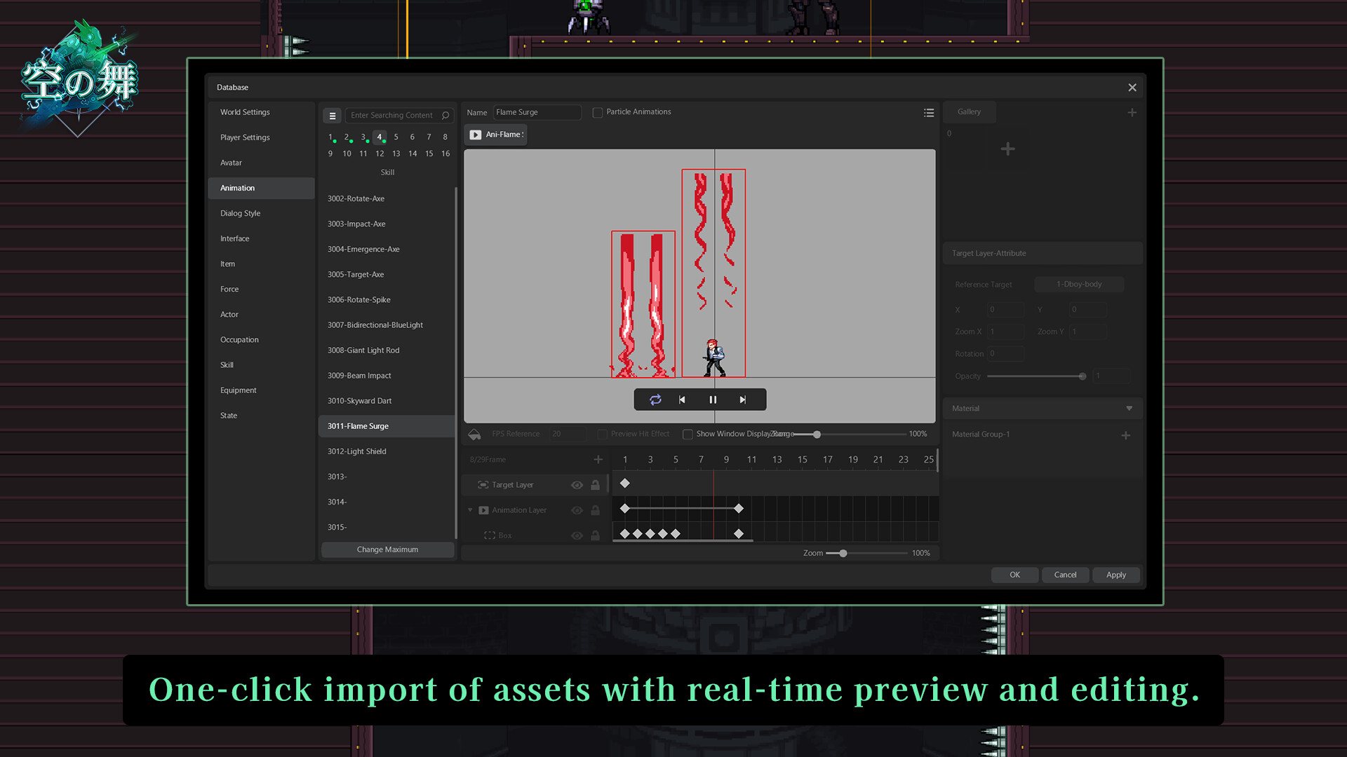The height and width of the screenshot is (757, 1347).
Task: Collapse the Material section dropdown
Action: 1129,409
